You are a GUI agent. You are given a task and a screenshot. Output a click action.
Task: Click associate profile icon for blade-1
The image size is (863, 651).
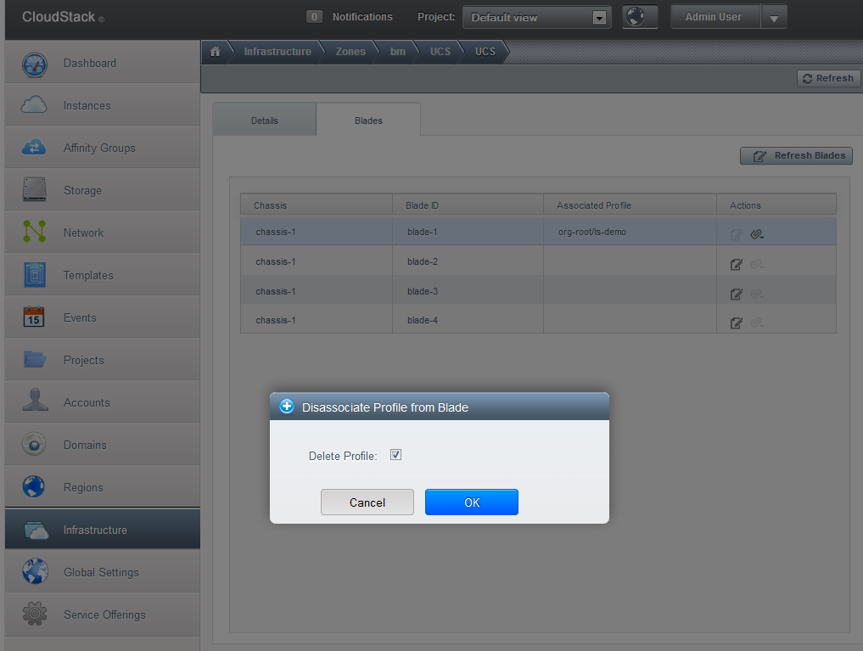point(736,235)
